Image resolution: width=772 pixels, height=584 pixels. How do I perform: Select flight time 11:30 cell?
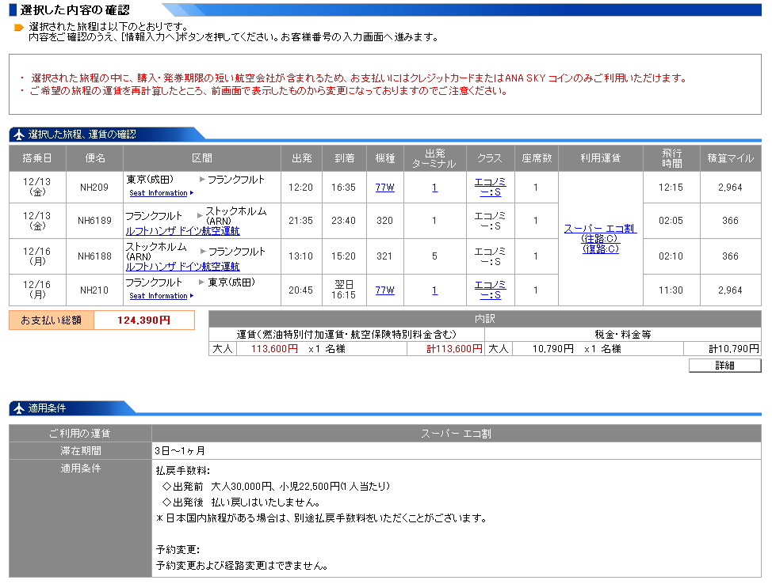coord(671,290)
